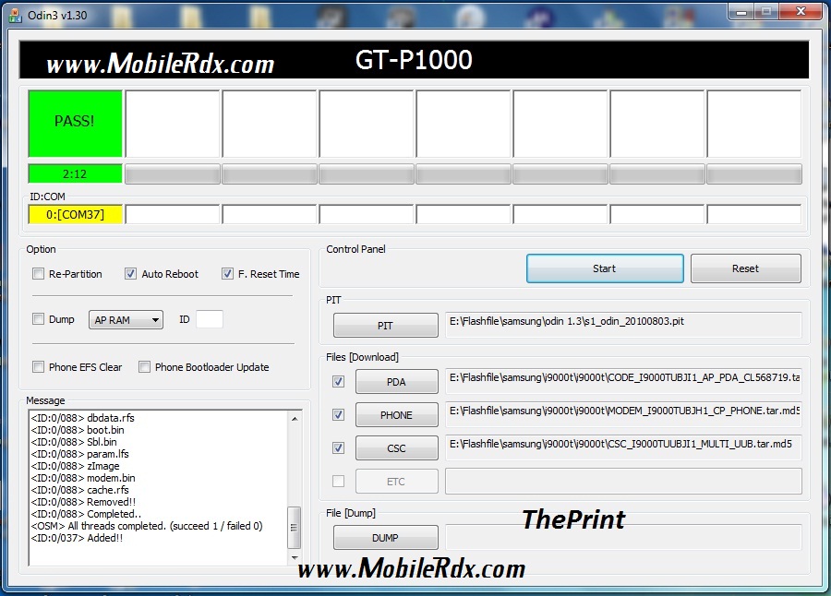The width and height of the screenshot is (831, 596).
Task: Click the File Dump path field
Action: click(623, 537)
